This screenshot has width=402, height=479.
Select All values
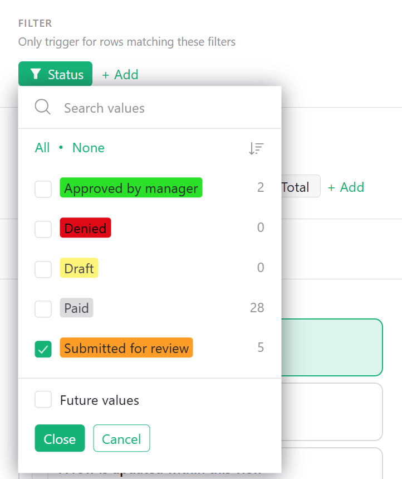pyautogui.click(x=41, y=148)
